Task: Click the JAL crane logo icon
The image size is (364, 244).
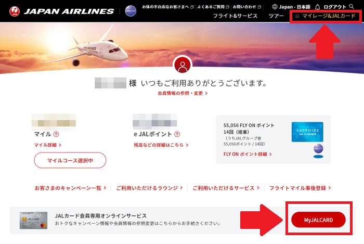Action: [15, 11]
